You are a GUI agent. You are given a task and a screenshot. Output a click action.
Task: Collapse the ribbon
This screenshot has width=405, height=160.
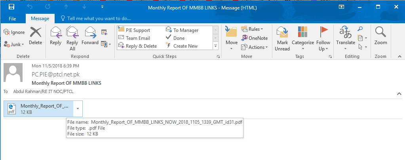399,57
